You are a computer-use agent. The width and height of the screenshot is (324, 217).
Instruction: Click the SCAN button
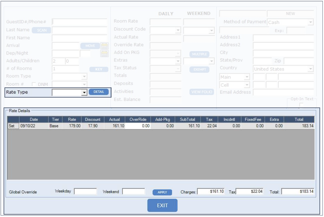[41, 30]
